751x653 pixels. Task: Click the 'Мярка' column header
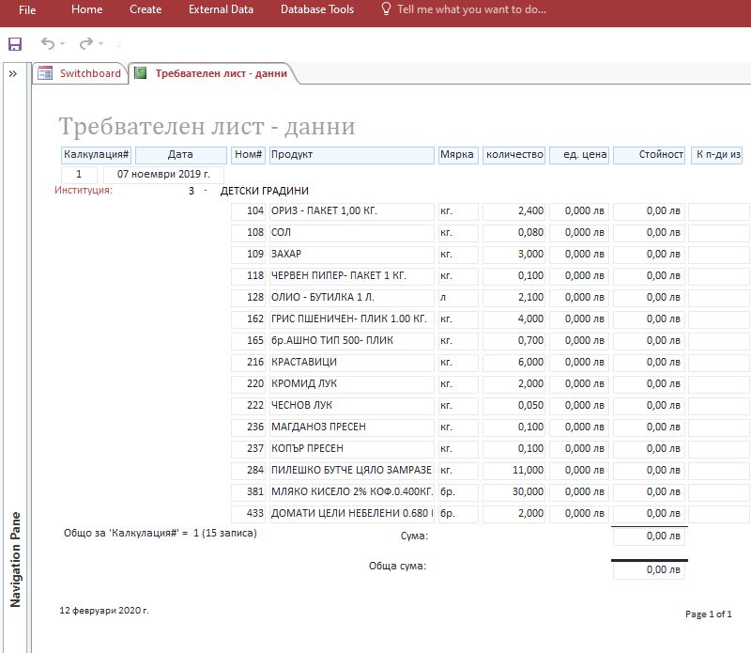tap(458, 155)
